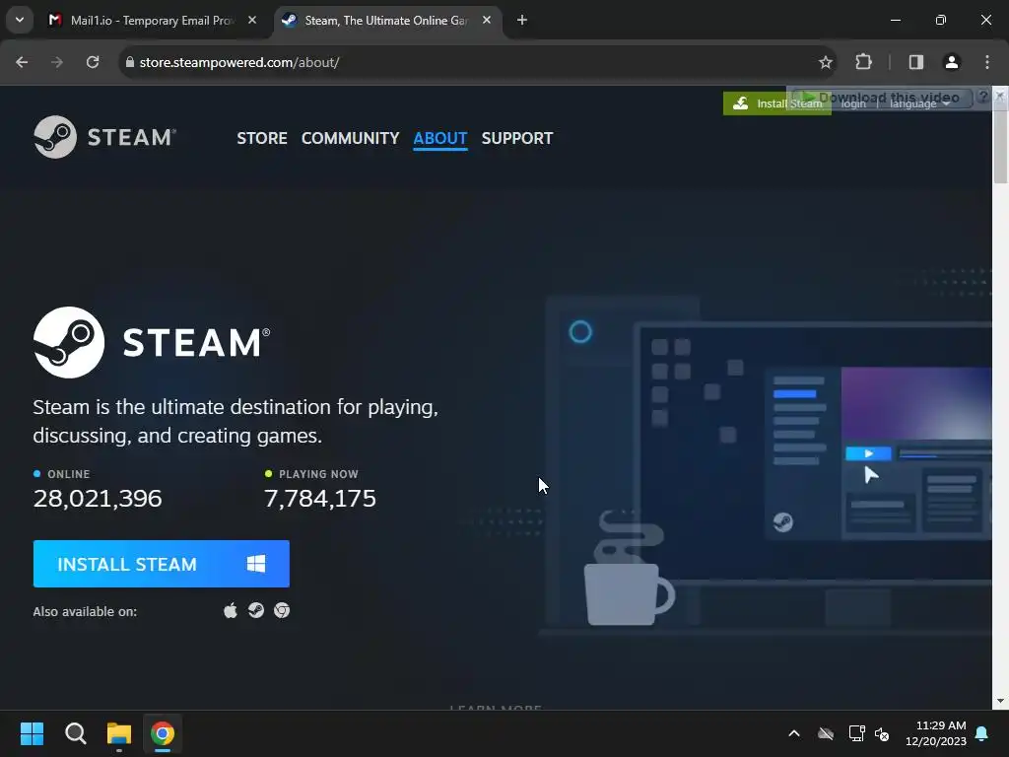Click the large Steam logo above tagline
This screenshot has width=1009, height=757.
click(152, 342)
